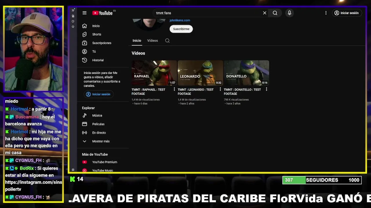Open YouTube Music from the sidebar
This screenshot has height=208, width=371.
[103, 170]
